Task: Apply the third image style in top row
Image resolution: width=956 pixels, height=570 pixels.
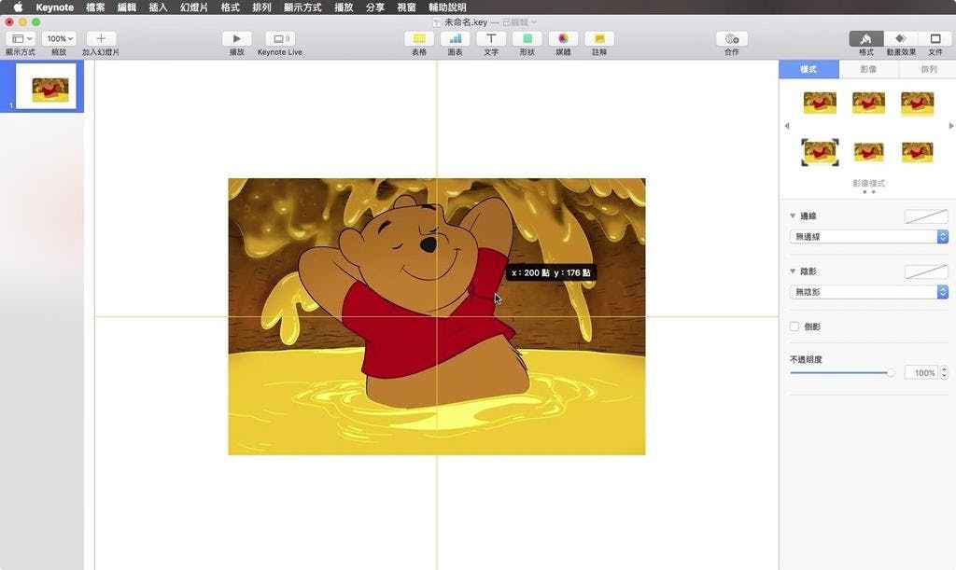Action: click(917, 103)
